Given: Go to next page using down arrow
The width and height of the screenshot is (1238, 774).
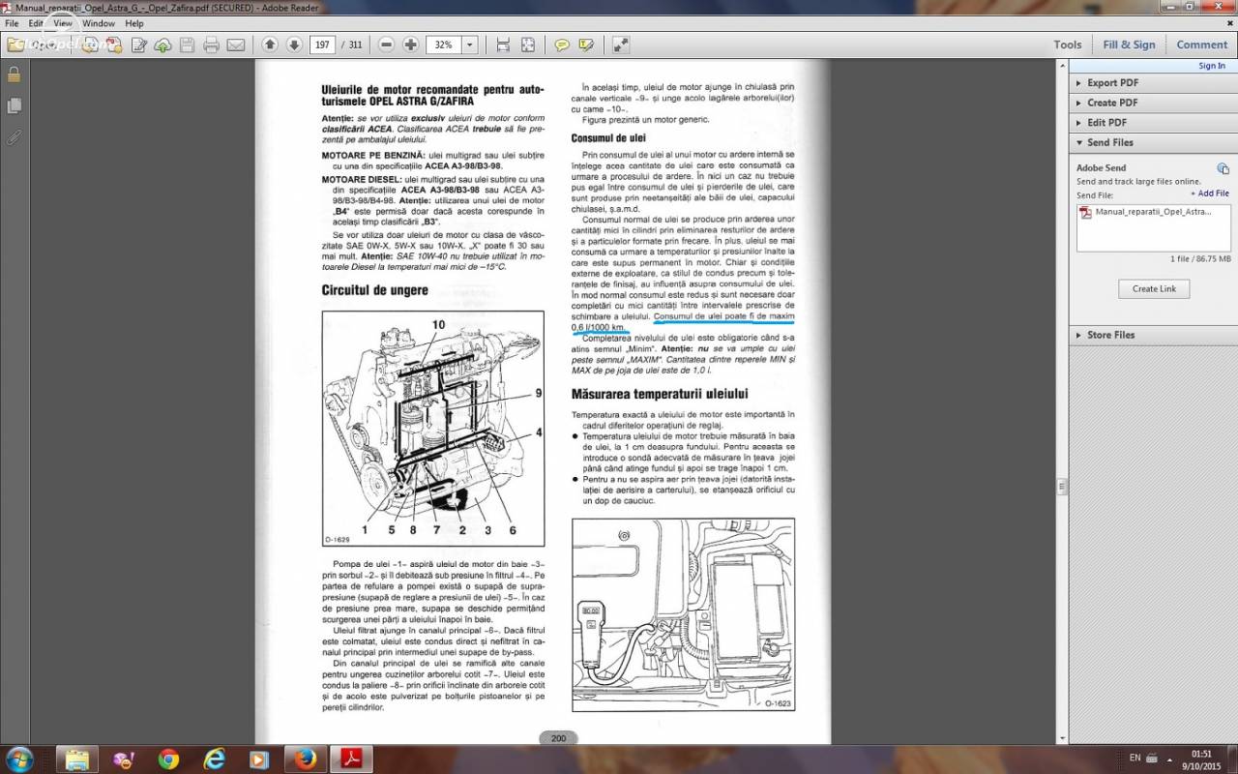Looking at the screenshot, I should (x=294, y=45).
